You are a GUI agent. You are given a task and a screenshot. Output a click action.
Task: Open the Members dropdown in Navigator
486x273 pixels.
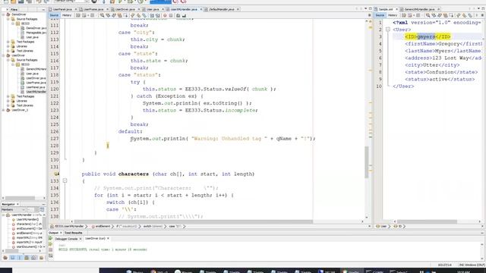(13, 209)
